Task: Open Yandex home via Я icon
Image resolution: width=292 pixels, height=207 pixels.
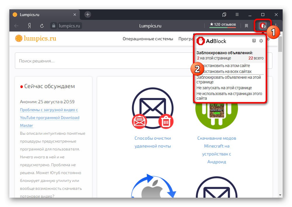Action: (x=29, y=26)
